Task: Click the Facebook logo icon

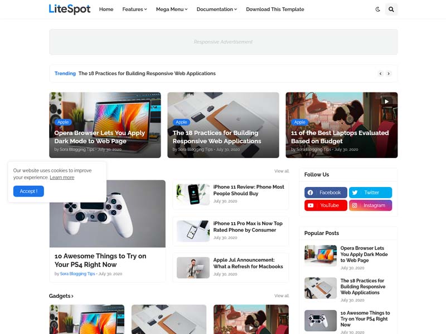Action: 311,193
